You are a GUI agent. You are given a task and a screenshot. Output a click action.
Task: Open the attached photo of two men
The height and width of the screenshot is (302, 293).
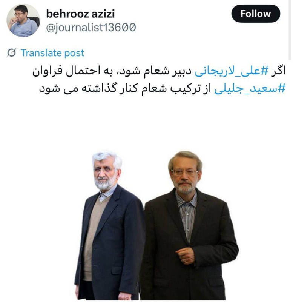156,225
